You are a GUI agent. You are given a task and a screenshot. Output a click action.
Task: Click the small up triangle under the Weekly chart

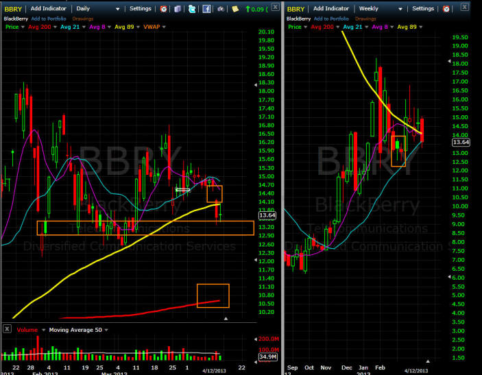pos(428,361)
